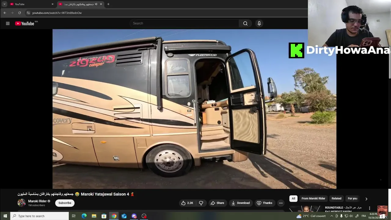Click the magnifier search button
This screenshot has height=220, width=391.
[x=245, y=23]
